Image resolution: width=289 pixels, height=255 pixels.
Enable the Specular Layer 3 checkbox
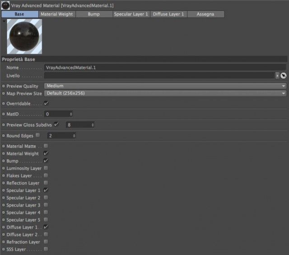click(x=46, y=205)
